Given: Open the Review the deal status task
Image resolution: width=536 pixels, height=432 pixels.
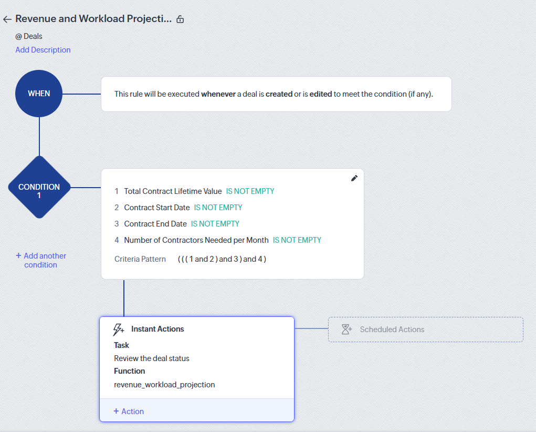Looking at the screenshot, I should (152, 358).
